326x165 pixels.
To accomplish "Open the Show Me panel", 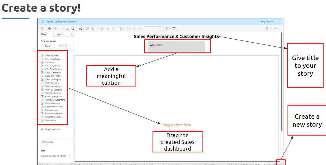I will tap(272, 29).
